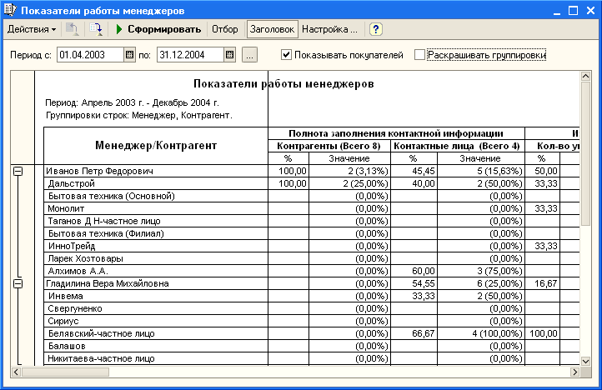Open the Действия dropdown menu

32,29
